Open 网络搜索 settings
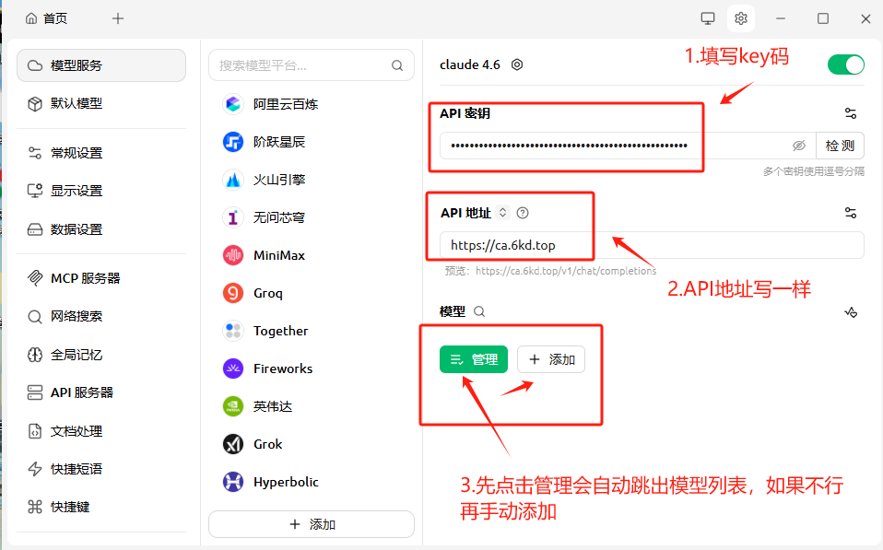This screenshot has height=550, width=883. [101, 316]
